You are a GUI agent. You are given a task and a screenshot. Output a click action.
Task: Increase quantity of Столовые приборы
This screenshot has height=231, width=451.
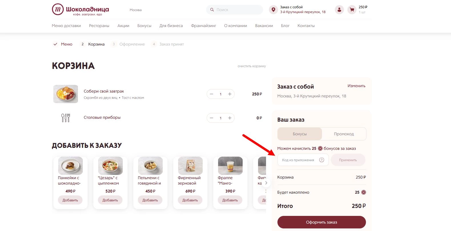pyautogui.click(x=229, y=118)
